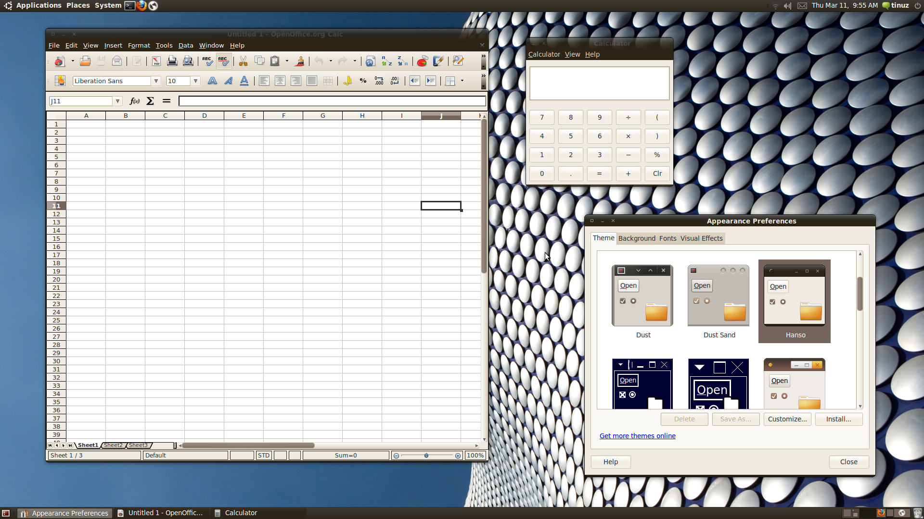
Task: Add decimal place icon in Calc
Action: tap(379, 81)
